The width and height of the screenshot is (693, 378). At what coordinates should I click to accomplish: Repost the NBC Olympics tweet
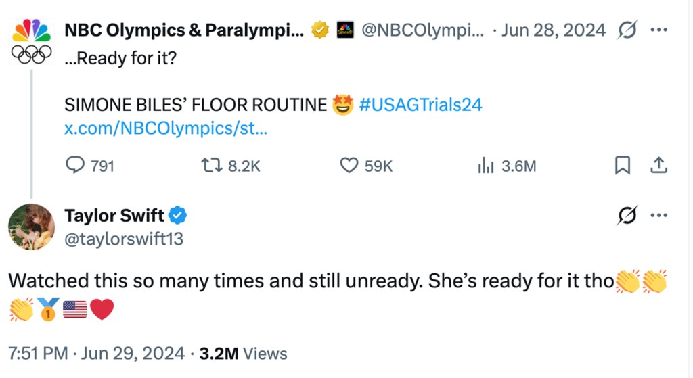point(212,166)
